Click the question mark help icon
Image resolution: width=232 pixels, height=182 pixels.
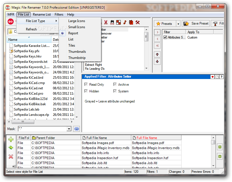click(221, 77)
